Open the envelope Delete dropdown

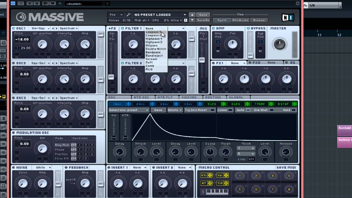[x=175, y=110]
